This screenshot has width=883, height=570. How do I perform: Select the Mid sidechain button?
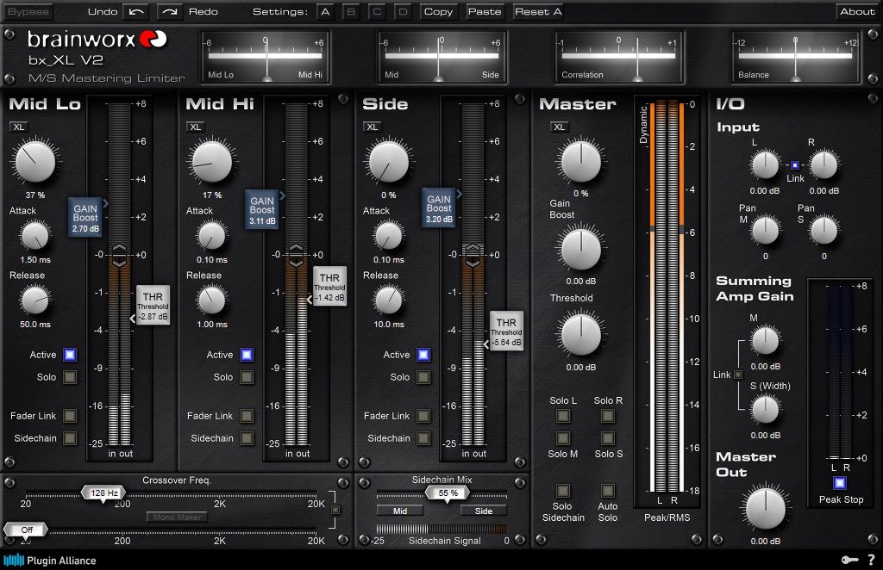pyautogui.click(x=400, y=511)
